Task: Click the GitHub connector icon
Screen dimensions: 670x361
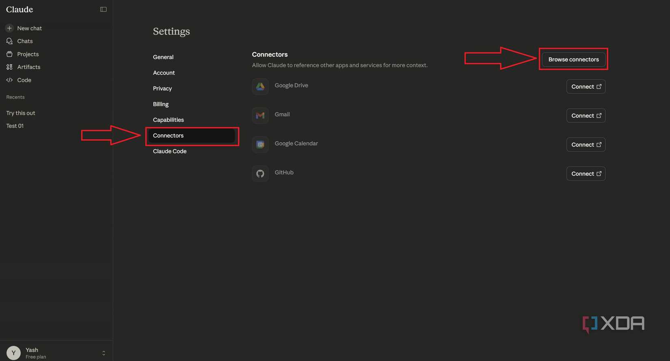Action: pyautogui.click(x=260, y=174)
